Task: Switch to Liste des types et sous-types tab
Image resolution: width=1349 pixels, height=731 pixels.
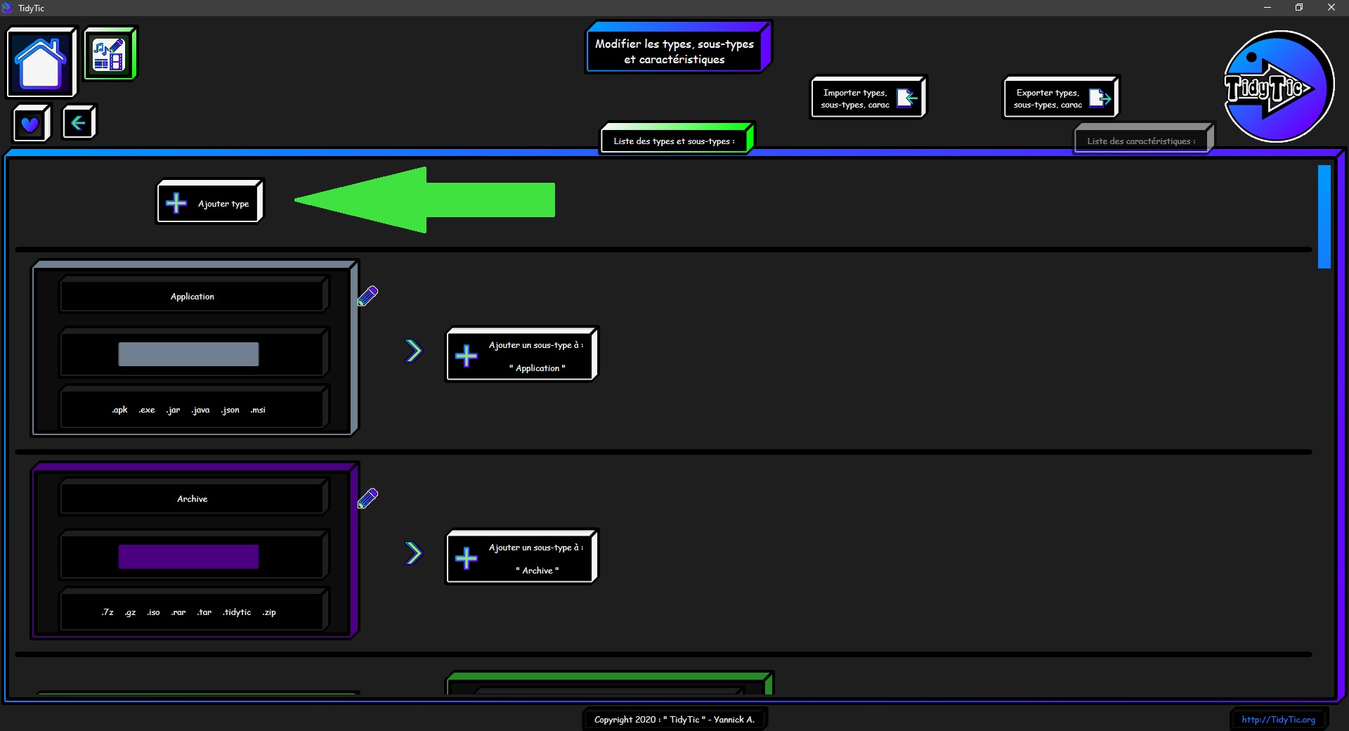Action: [677, 139]
